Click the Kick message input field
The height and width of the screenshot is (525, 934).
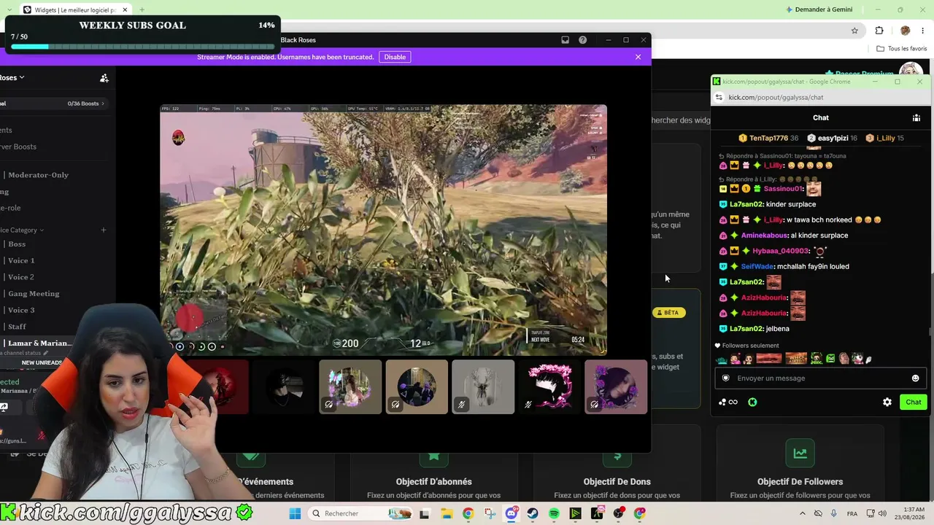pos(820,378)
